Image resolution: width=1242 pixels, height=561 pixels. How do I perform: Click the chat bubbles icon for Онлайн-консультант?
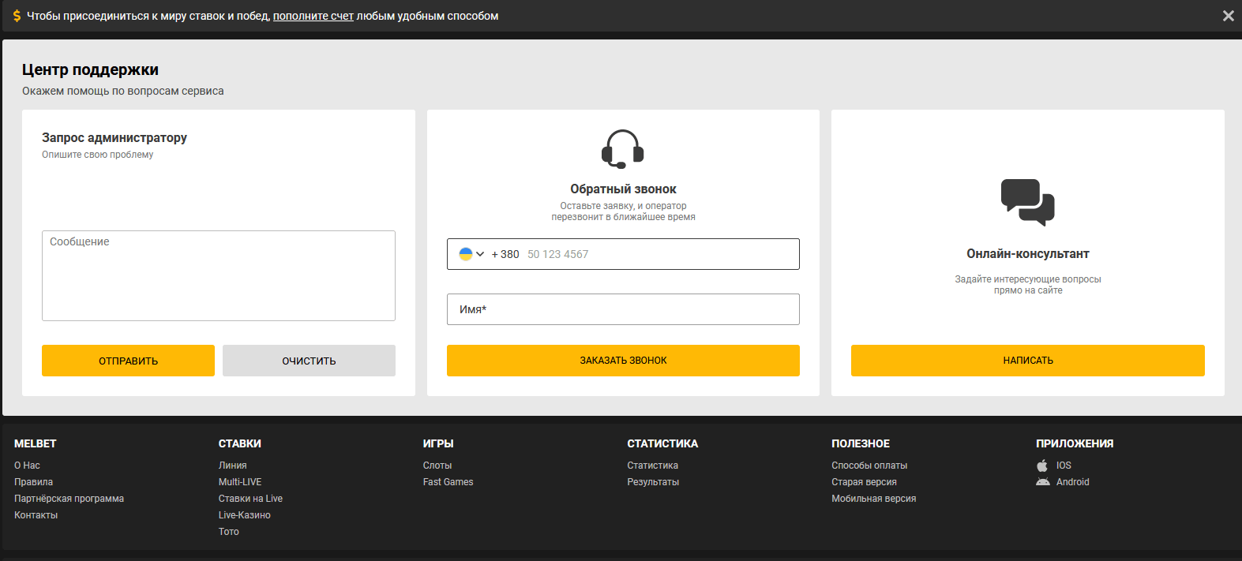1028,203
